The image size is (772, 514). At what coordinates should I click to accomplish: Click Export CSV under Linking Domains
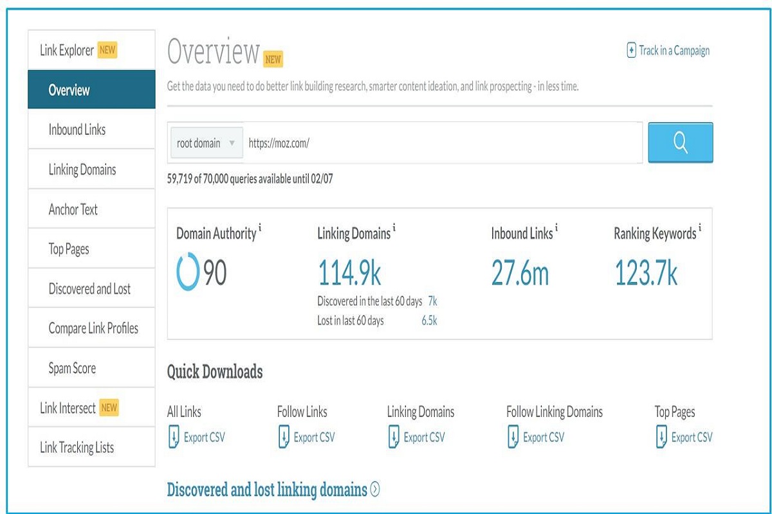tap(425, 438)
